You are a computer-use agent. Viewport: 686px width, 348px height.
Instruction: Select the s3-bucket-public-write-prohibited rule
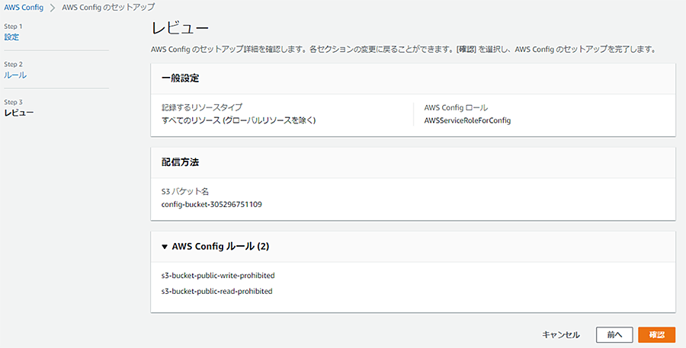[217, 275]
